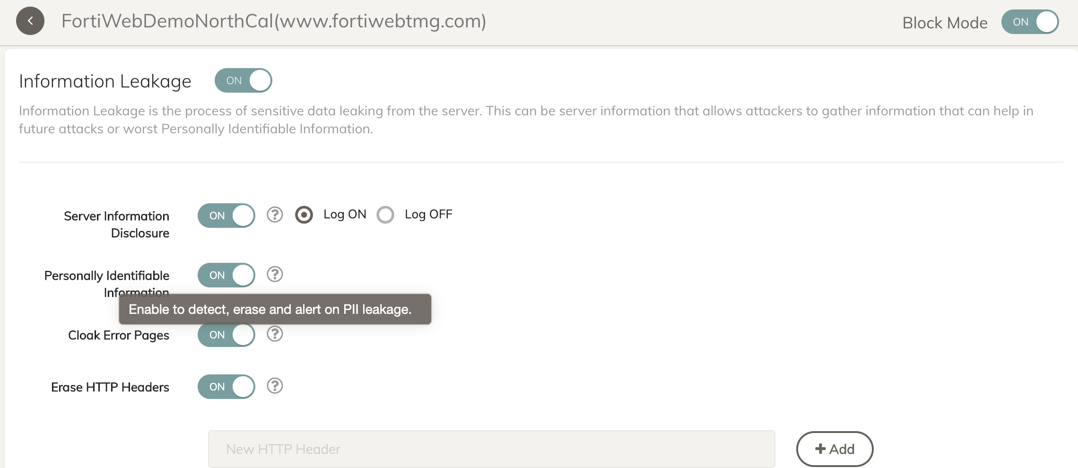Click the Personally Identifiable Information help icon
1078x468 pixels.
pos(275,274)
